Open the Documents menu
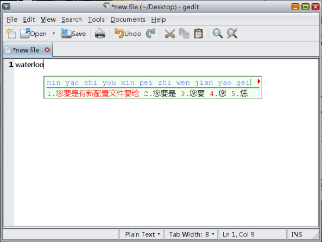 coord(128,20)
